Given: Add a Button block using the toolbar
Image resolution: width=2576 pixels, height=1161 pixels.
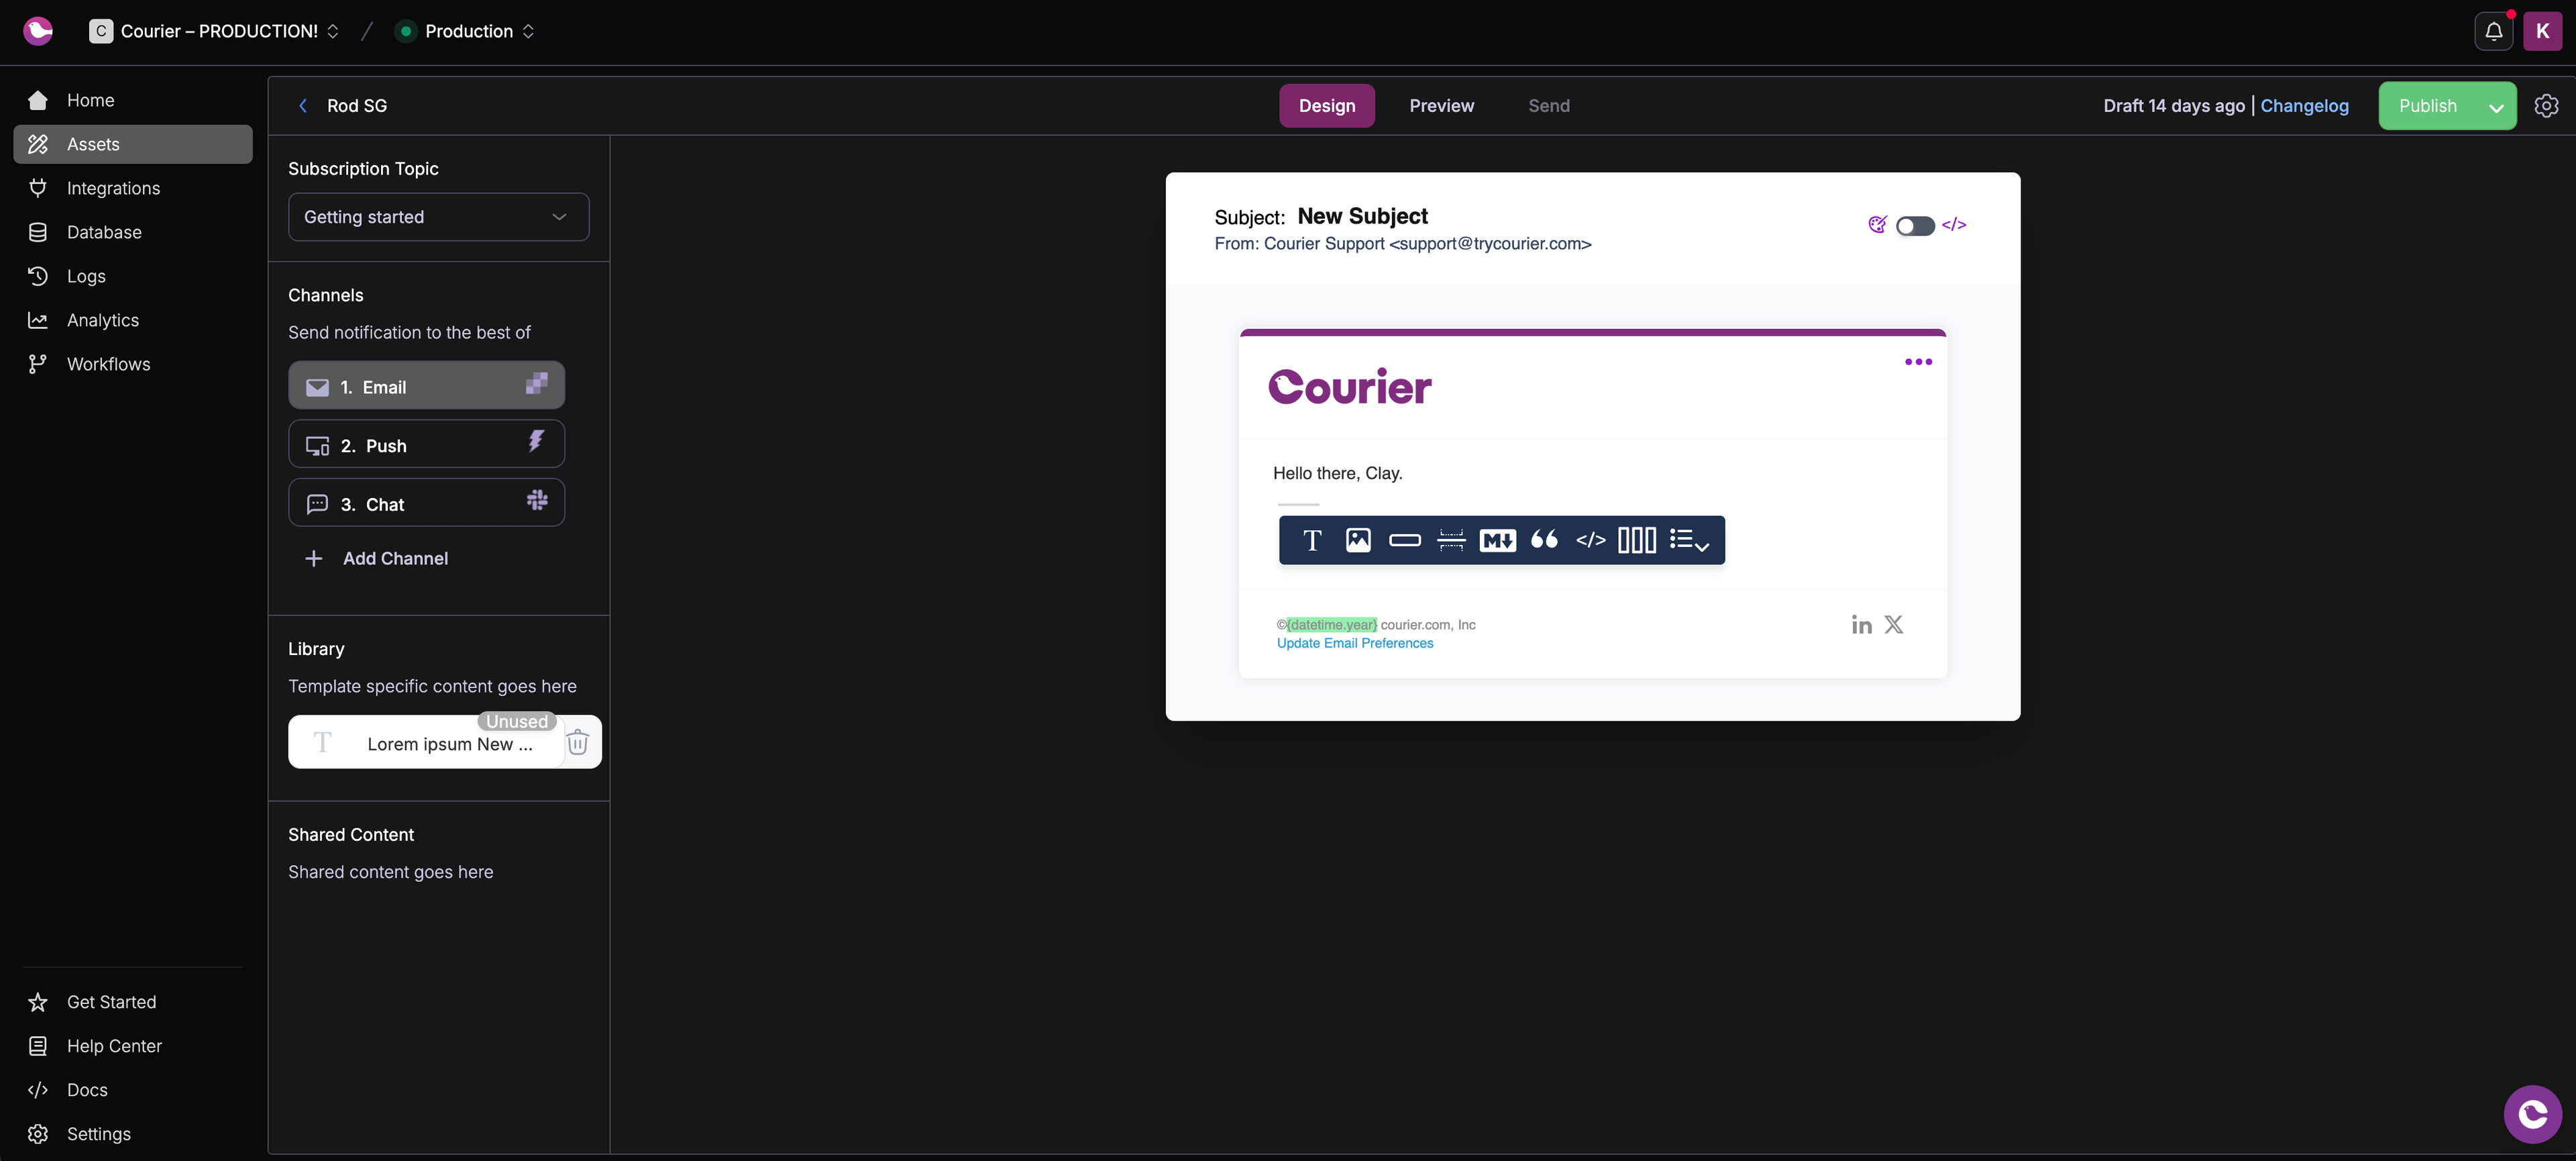Looking at the screenshot, I should coord(1405,540).
